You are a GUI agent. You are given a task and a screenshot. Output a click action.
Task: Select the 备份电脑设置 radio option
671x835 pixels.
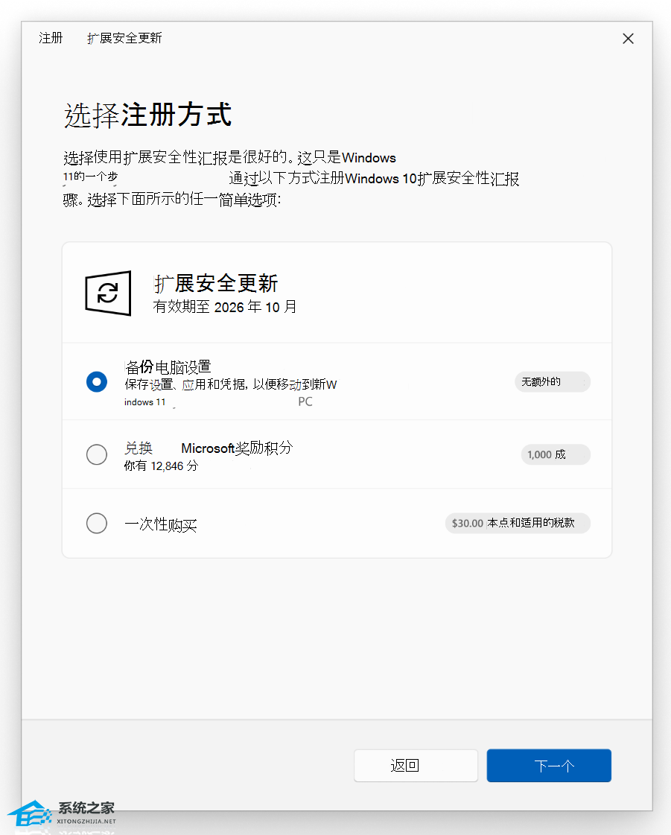tap(97, 382)
